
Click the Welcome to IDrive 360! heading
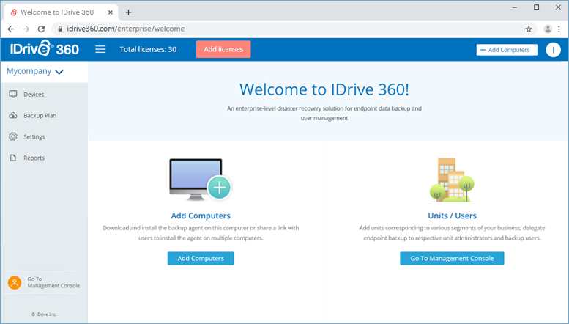point(324,89)
